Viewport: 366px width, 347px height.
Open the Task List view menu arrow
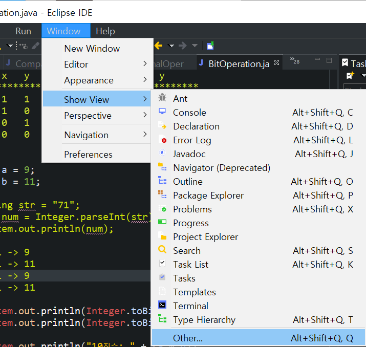(363, 75)
